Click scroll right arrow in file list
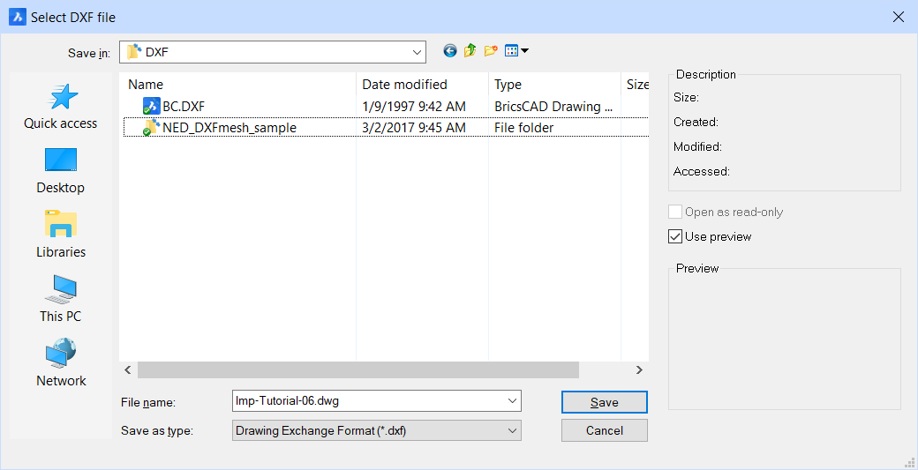The image size is (918, 470). 639,370
